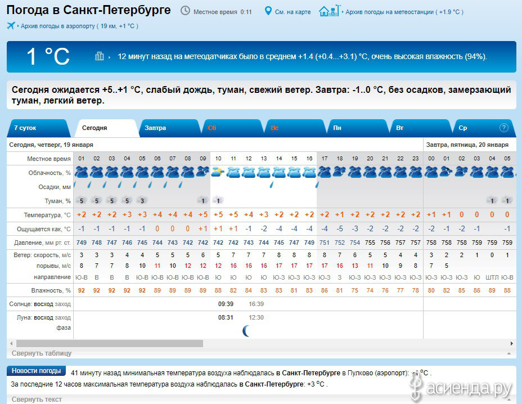Click the Ощущается как, °C row label

[x=44, y=229]
